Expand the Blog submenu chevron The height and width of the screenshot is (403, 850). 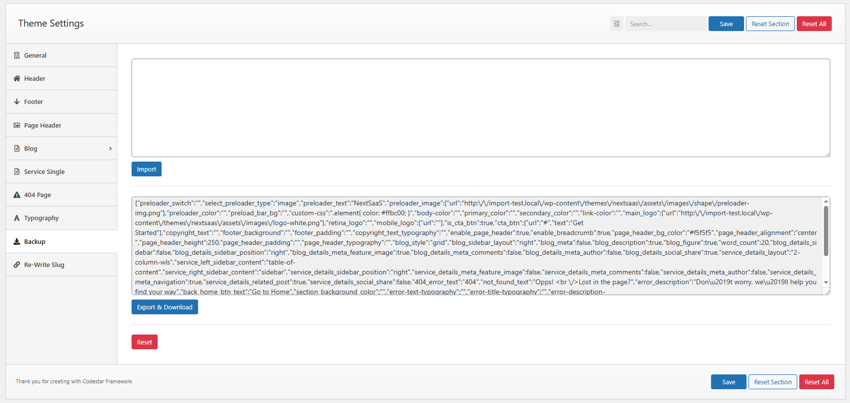(x=110, y=149)
